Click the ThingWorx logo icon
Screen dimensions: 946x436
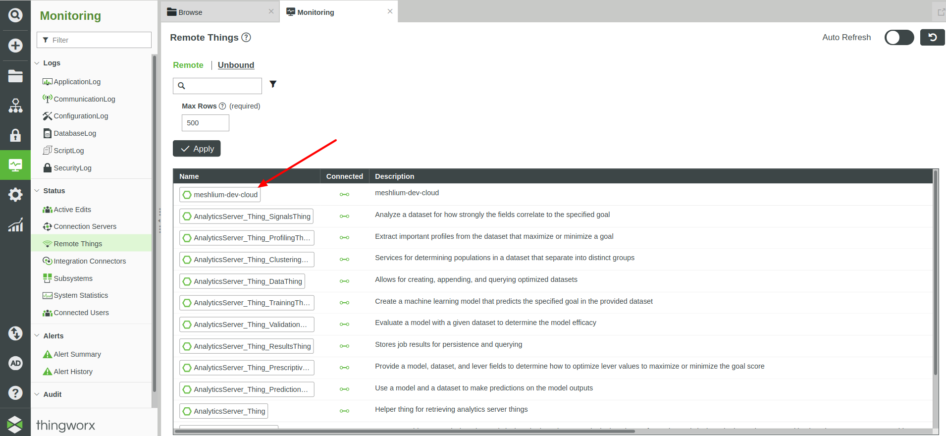[x=15, y=425]
